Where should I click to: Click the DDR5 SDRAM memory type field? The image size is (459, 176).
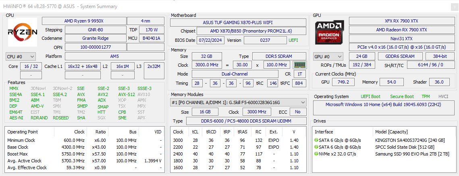[279, 56]
